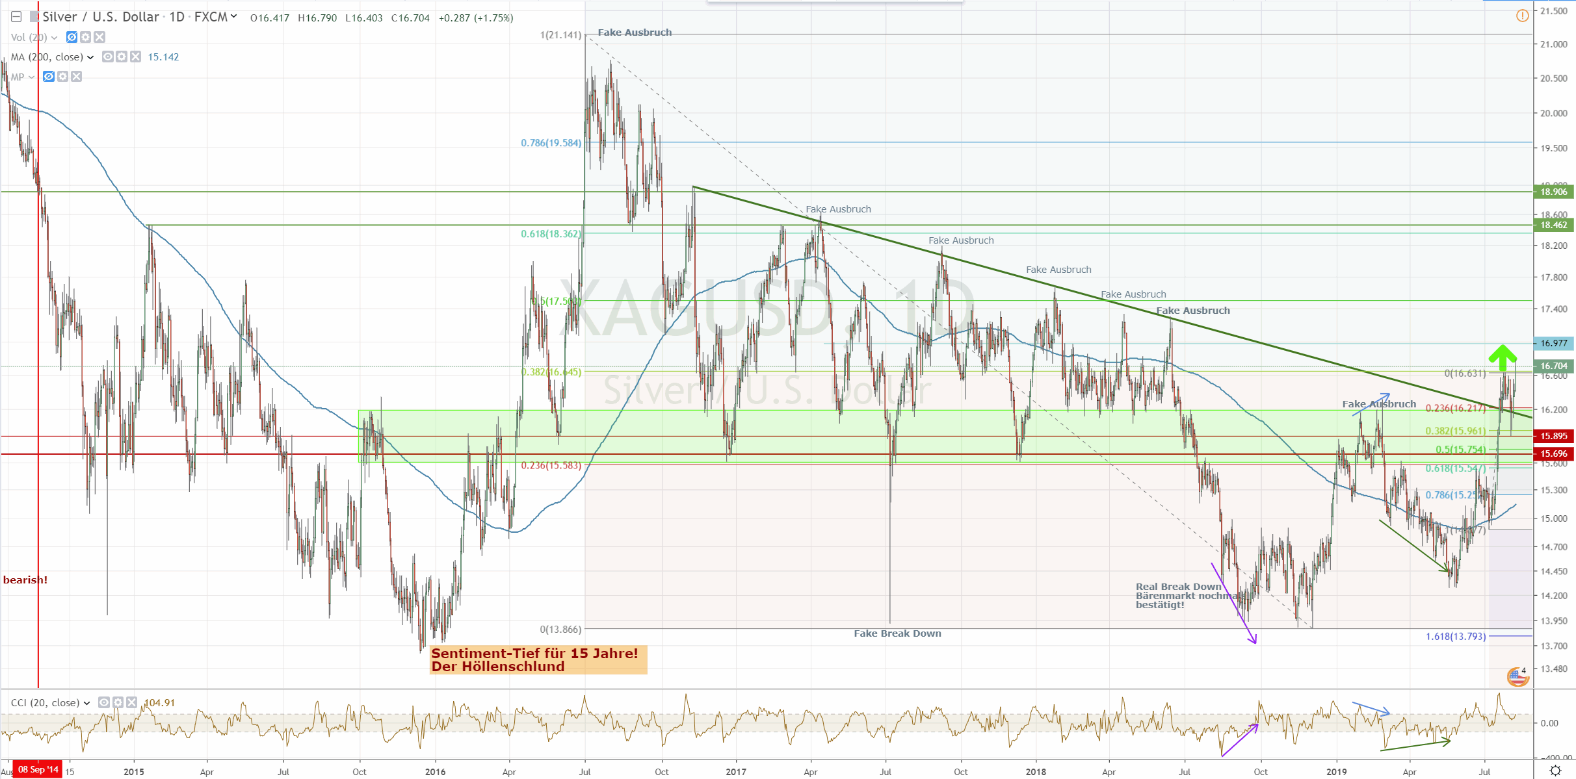The height and width of the screenshot is (779, 1576).
Task: Collapse the Silver / U.S. Dollar legend
Action: 16,17
